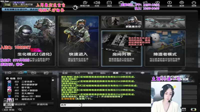
Task: Click the eye icon tab in chat panel
Action: 142,73
